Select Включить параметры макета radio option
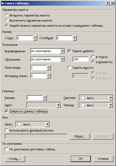Image resolution: width=116 pixels, height=166 pixels. click(x=7, y=15)
